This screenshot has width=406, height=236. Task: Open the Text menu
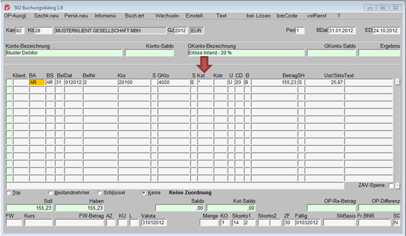click(x=221, y=15)
